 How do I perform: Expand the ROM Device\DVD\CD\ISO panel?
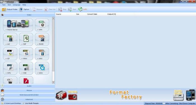[x=27, y=95]
